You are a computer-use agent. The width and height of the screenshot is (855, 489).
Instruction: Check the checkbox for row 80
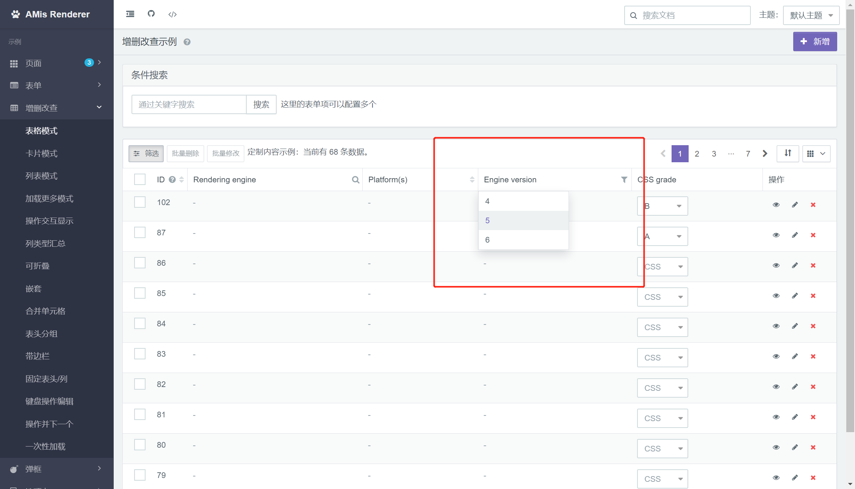point(140,445)
